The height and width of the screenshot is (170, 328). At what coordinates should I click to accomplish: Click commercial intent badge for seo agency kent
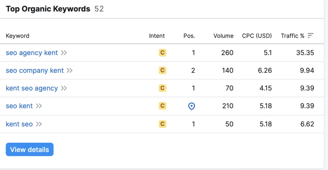tap(162, 52)
